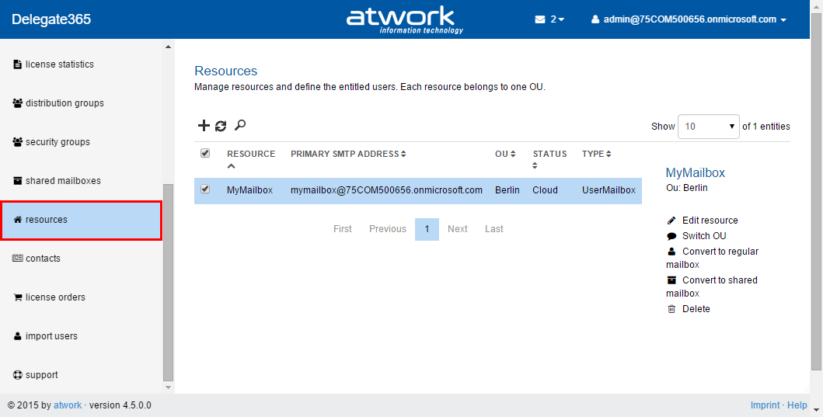Click the mymailbox@75COM500656.onmicrosoft.com address cell
Viewport: 823px width, 417px height.
click(x=386, y=190)
